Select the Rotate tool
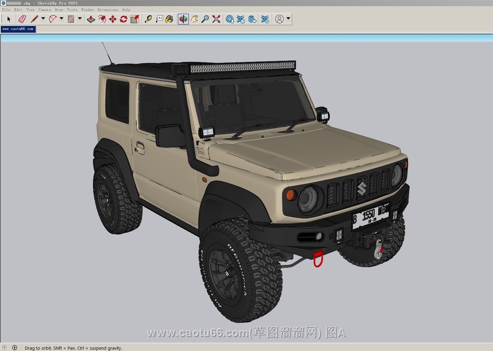The height and width of the screenshot is (351, 493). 124,19
